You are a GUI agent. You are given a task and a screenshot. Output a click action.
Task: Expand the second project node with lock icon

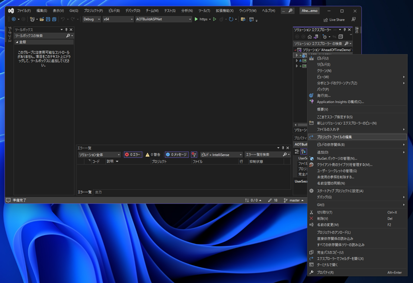pos(296,60)
